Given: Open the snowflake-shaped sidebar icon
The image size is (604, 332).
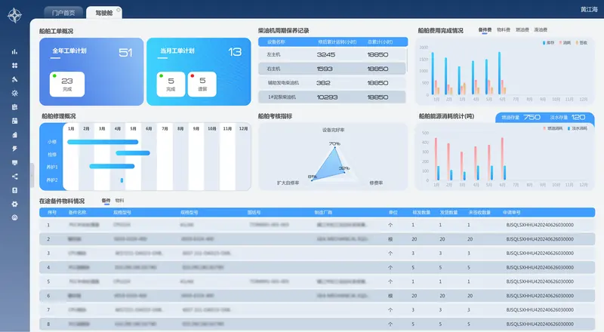Looking at the screenshot, I should coord(14,94).
